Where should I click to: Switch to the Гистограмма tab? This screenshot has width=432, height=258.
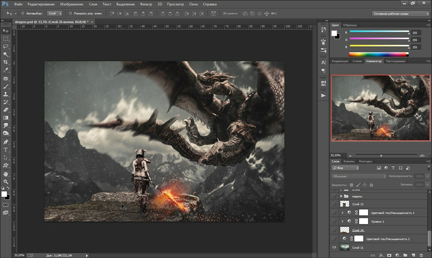(395, 61)
